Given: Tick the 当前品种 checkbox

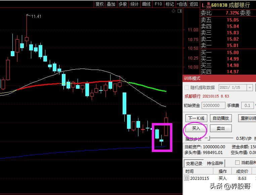Looking at the screenshot, I should tap(238, 163).
